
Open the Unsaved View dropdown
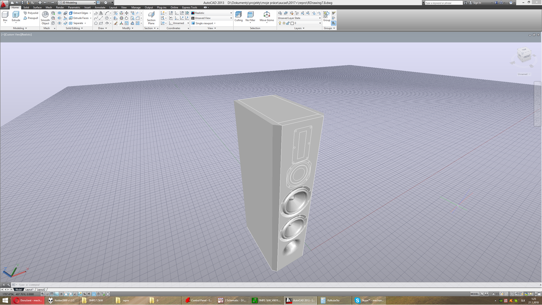[x=212, y=18]
